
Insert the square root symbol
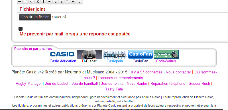[x=32, y=2]
